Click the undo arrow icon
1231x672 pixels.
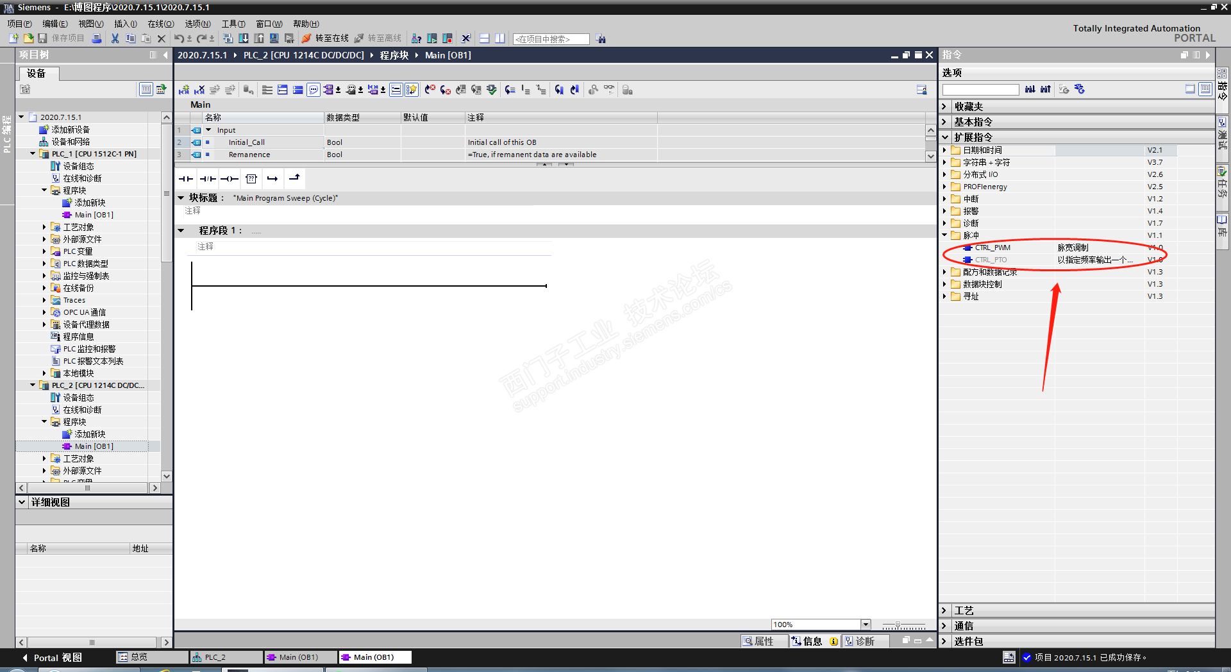(x=179, y=38)
